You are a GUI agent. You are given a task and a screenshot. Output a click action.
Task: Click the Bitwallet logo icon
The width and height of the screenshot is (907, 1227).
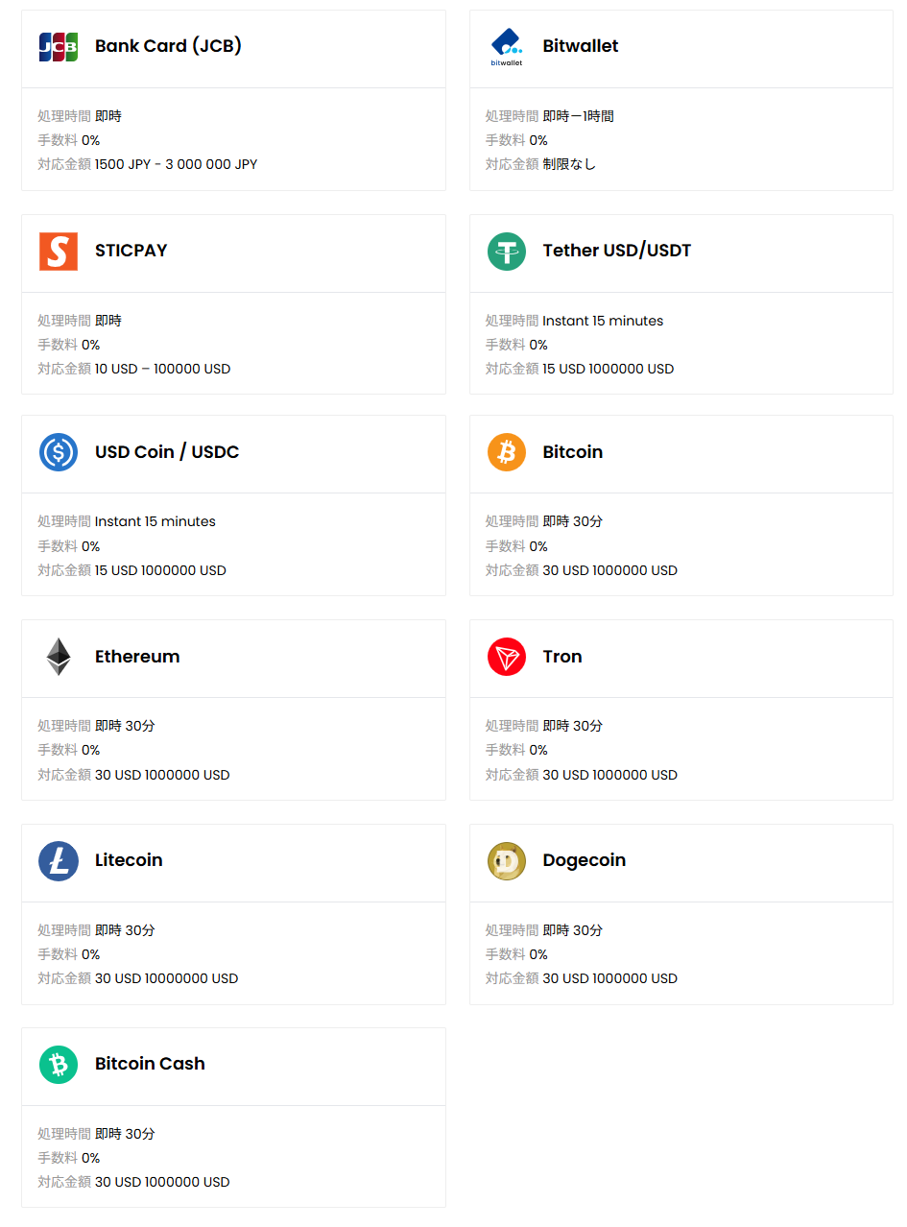pos(506,47)
